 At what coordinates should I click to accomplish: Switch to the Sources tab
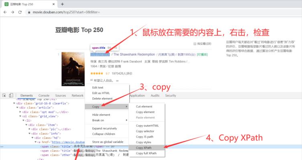[x=61, y=96]
